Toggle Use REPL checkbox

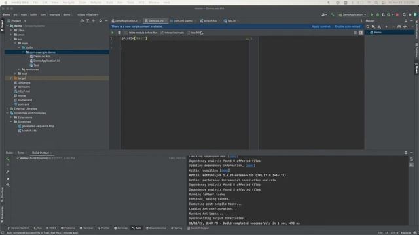pyautogui.click(x=189, y=33)
